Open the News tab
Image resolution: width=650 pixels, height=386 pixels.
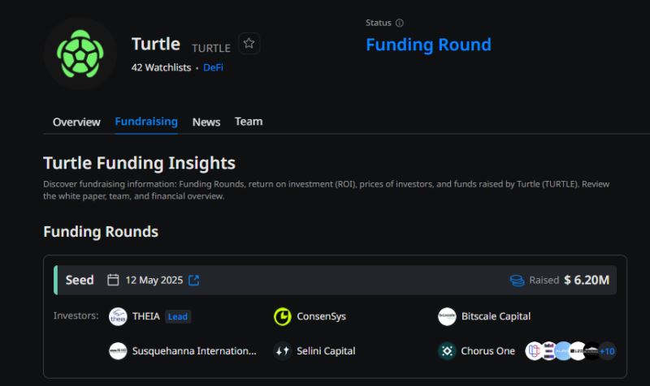pyautogui.click(x=206, y=122)
